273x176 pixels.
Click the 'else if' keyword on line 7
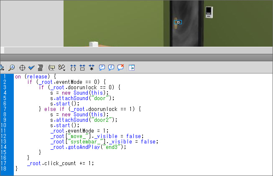[54, 109]
